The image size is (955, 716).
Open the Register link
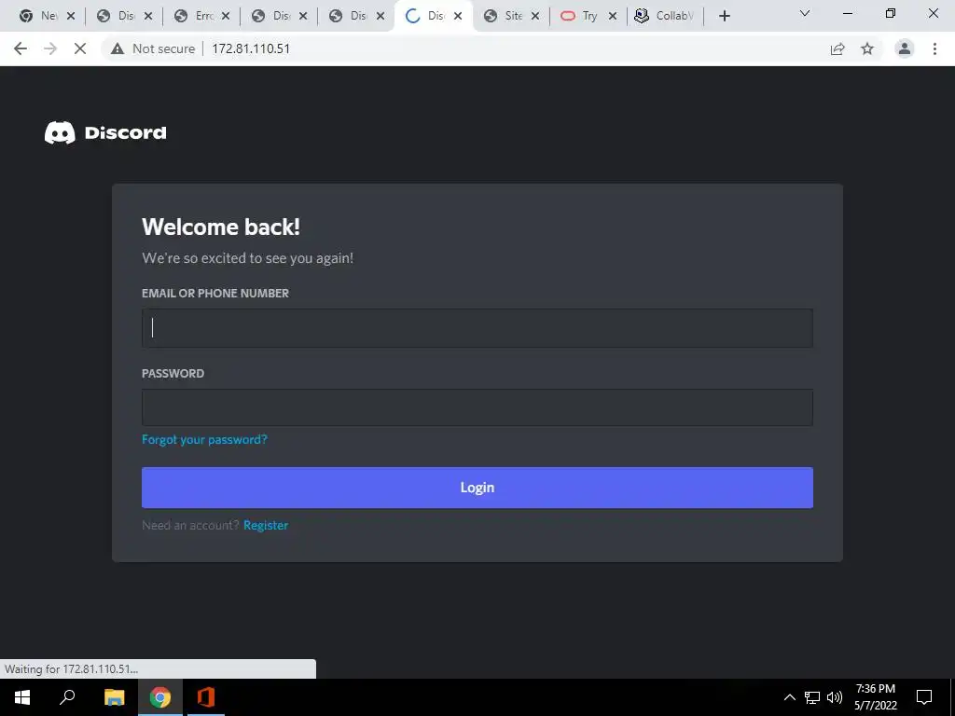(x=266, y=526)
